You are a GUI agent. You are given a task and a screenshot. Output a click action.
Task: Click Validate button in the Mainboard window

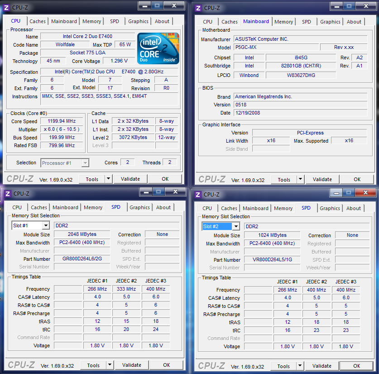click(322, 179)
